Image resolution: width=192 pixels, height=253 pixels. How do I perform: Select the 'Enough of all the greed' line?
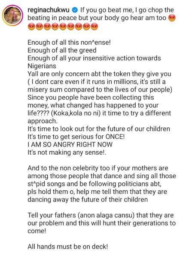[62, 50]
